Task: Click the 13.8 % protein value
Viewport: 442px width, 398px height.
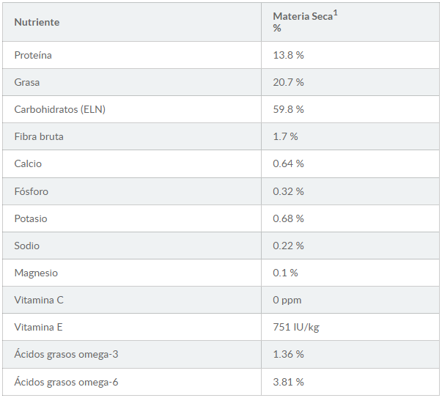Action: [288, 55]
